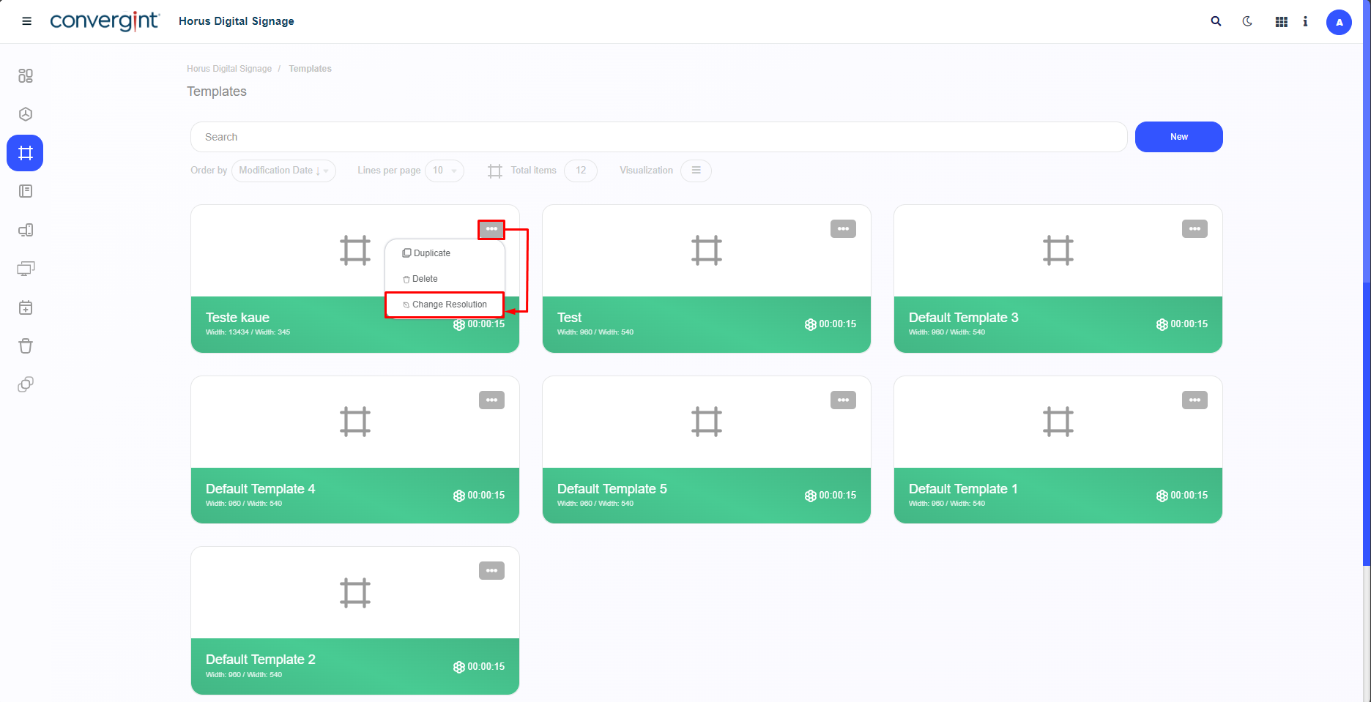The width and height of the screenshot is (1371, 702).
Task: Open the apps grid icon in header
Action: point(1281,22)
